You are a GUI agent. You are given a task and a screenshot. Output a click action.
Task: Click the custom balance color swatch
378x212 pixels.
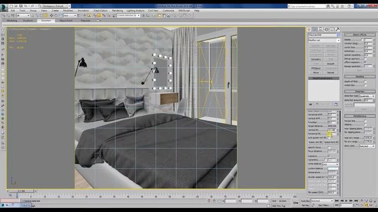(333, 168)
